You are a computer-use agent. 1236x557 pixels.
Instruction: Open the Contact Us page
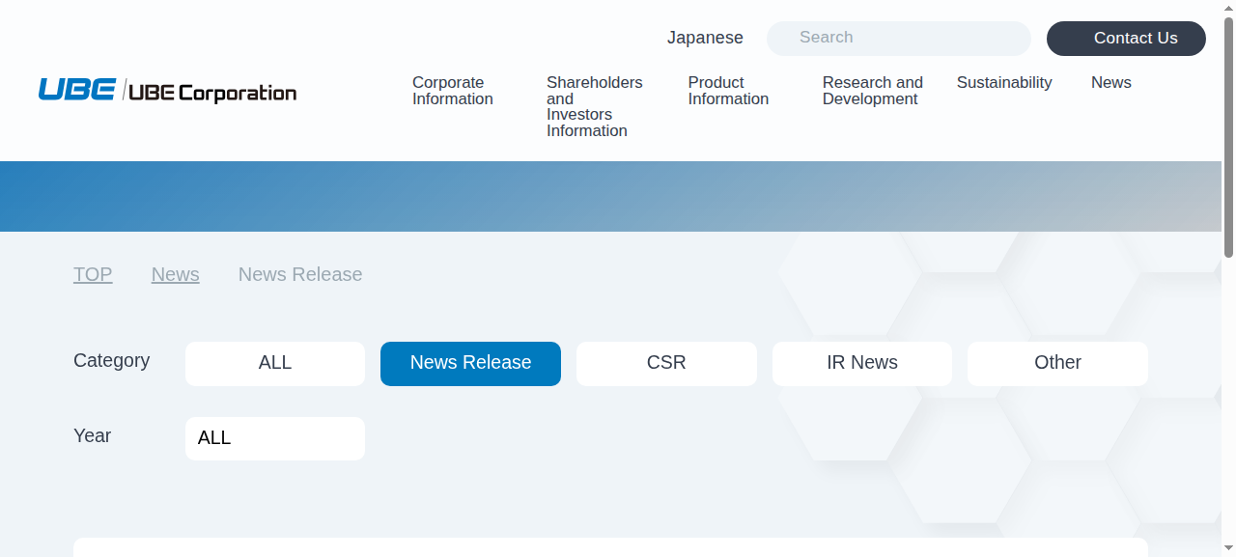point(1126,39)
